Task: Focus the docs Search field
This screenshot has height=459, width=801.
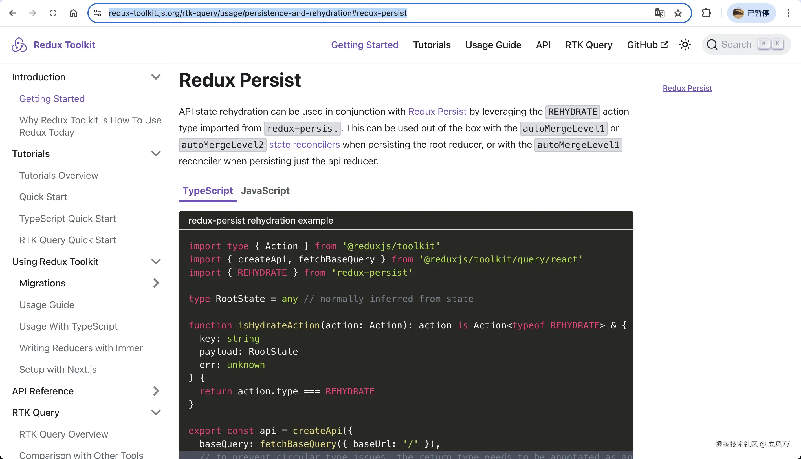Action: tap(746, 45)
